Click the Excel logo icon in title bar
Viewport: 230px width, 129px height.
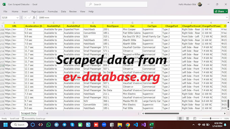(x=4, y=4)
